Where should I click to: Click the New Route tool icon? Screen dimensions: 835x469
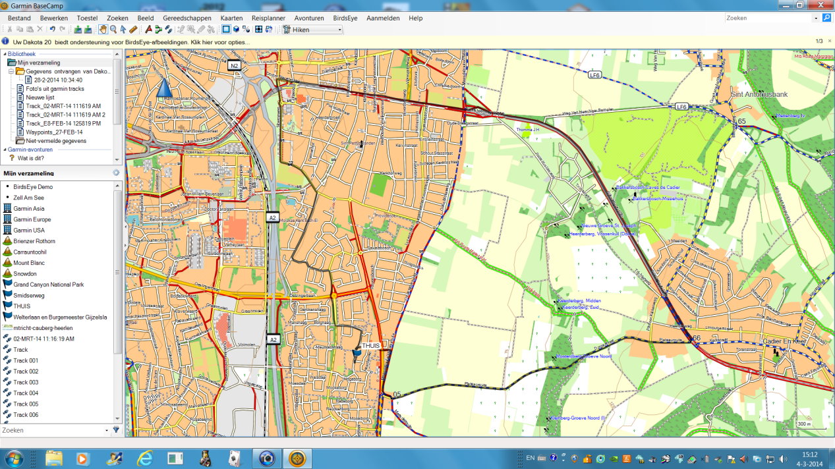[x=158, y=29]
